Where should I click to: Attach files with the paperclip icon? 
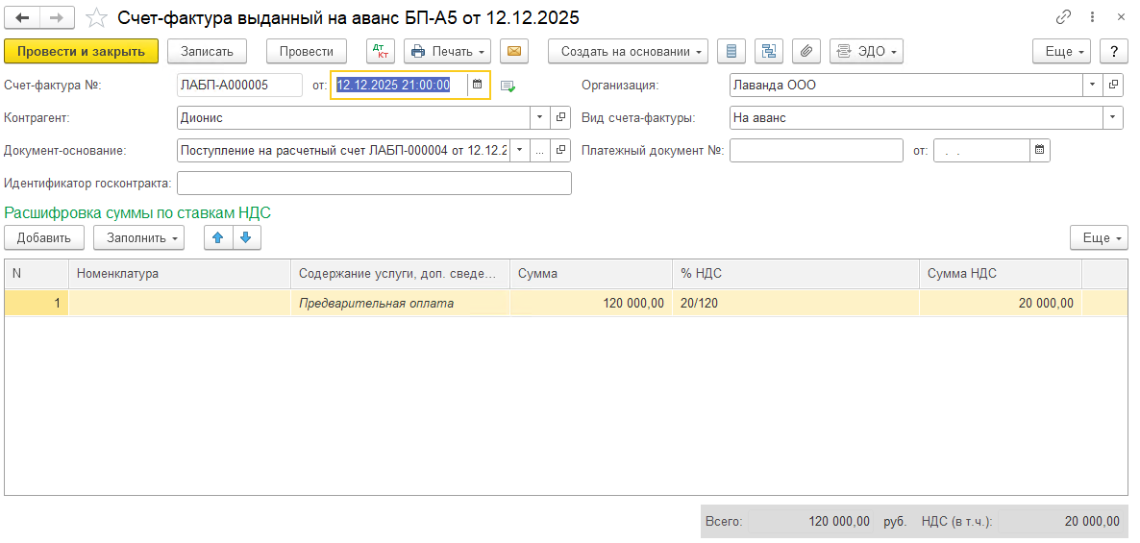pos(806,51)
